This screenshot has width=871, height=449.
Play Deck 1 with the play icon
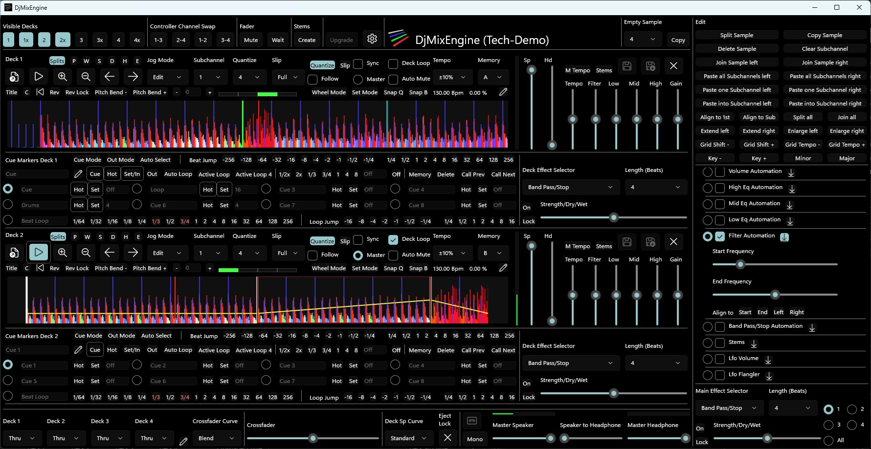pos(38,76)
